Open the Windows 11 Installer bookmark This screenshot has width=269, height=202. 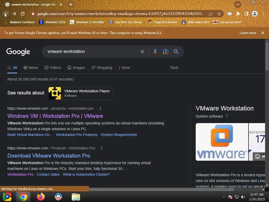87,22
